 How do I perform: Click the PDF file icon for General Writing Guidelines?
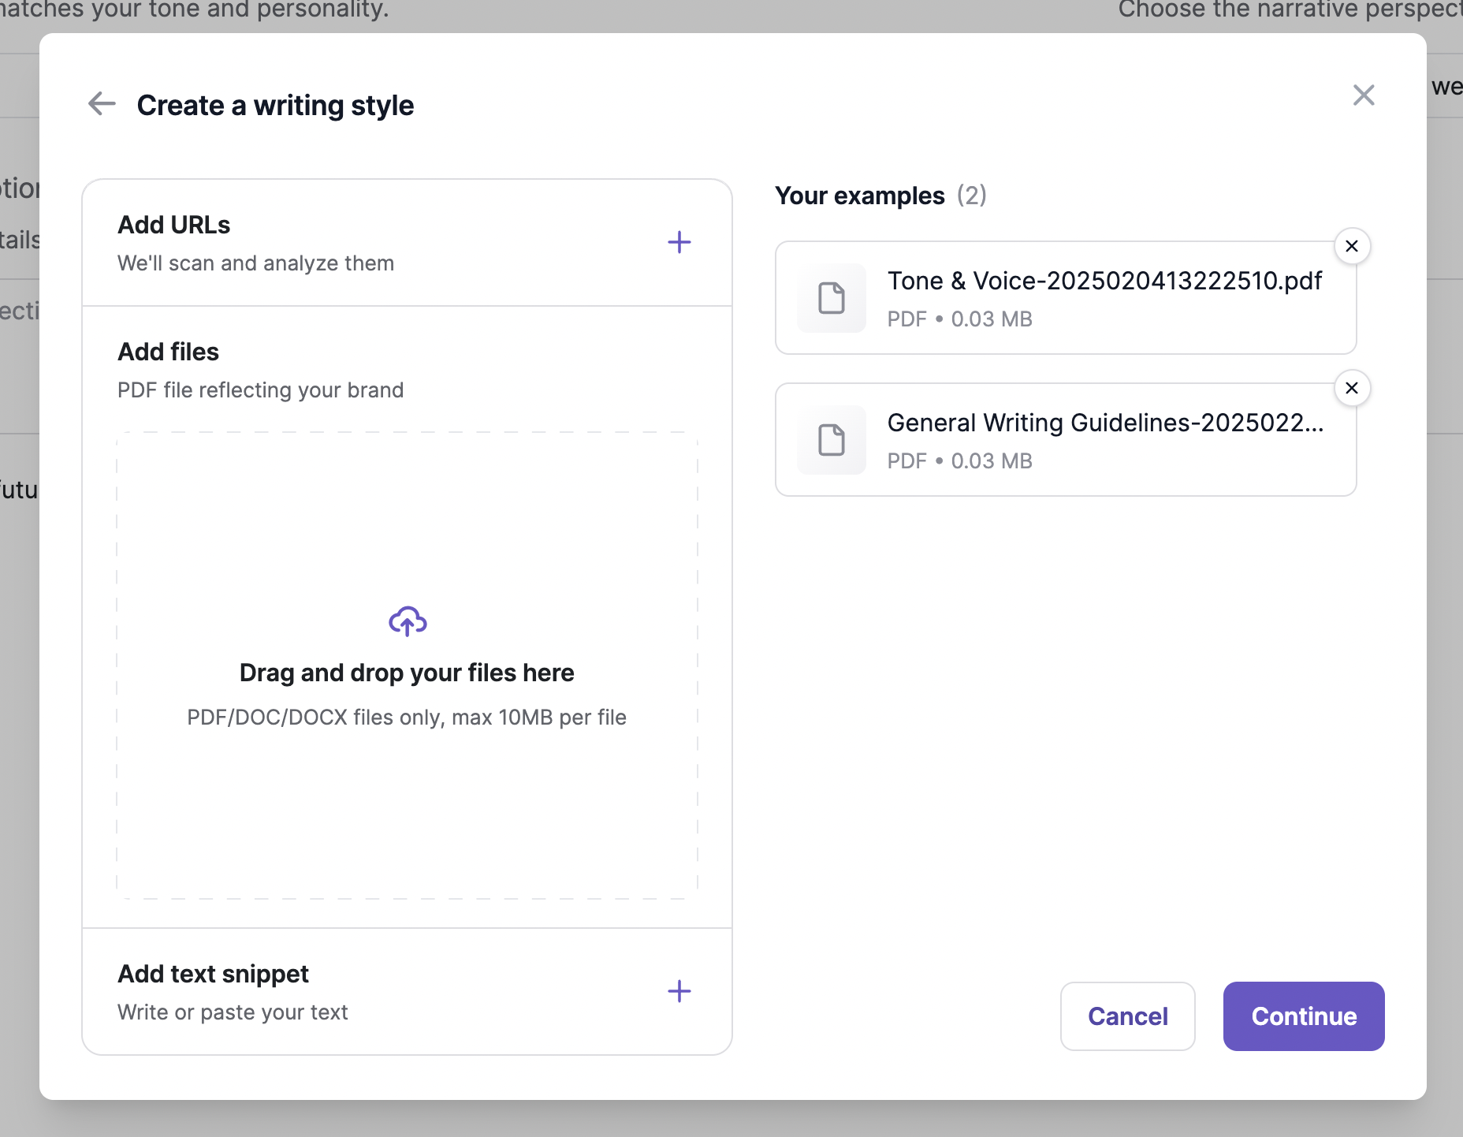(x=832, y=440)
